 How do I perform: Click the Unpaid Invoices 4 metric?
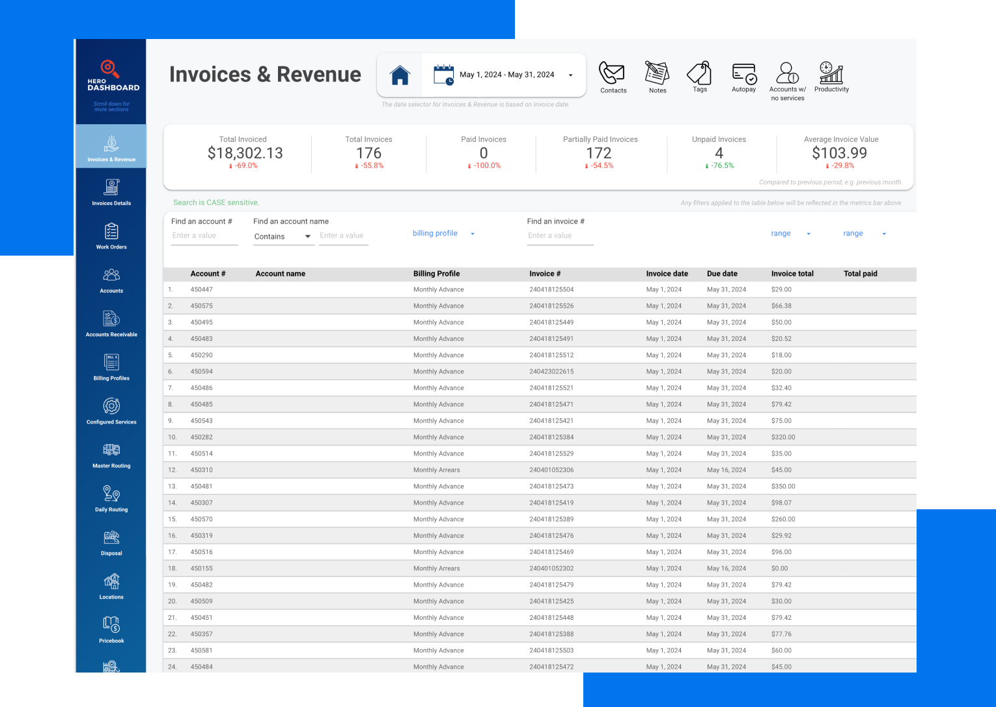coord(719,153)
